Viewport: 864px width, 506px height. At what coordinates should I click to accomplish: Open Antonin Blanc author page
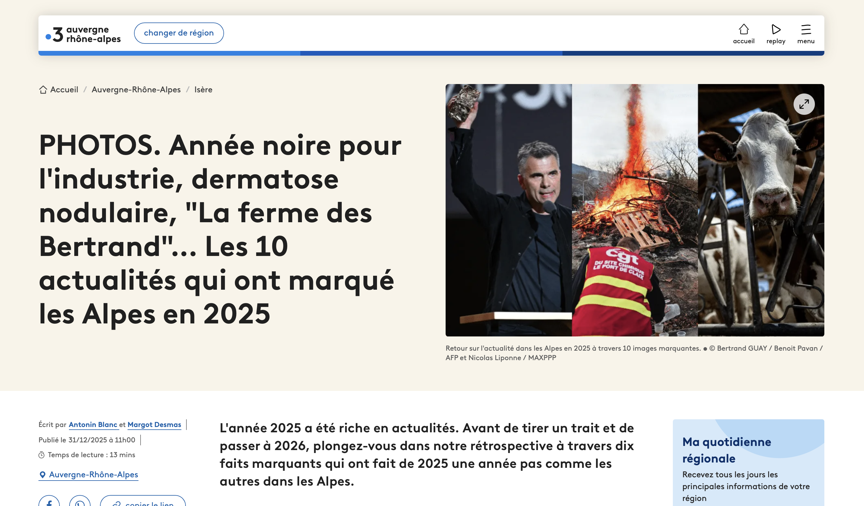pos(93,425)
